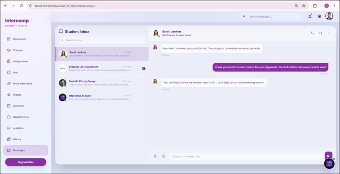Open the browser extensions puzzle icon
This screenshot has width=340, height=174.
[315, 6]
